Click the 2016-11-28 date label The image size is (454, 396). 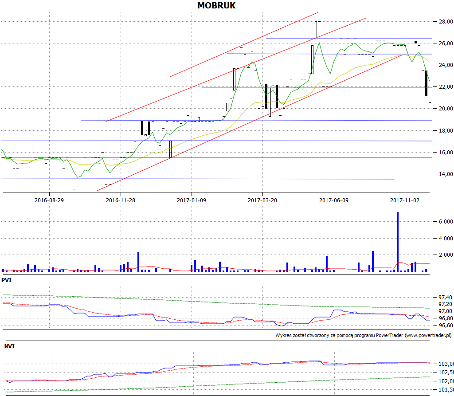(x=121, y=200)
